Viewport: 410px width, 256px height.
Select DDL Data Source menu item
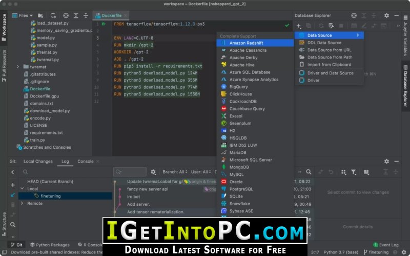click(329, 43)
